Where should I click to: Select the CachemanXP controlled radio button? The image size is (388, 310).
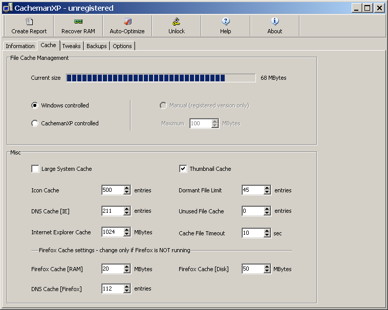point(35,123)
